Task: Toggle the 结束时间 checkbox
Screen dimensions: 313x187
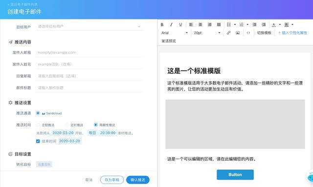Action: tap(38, 141)
